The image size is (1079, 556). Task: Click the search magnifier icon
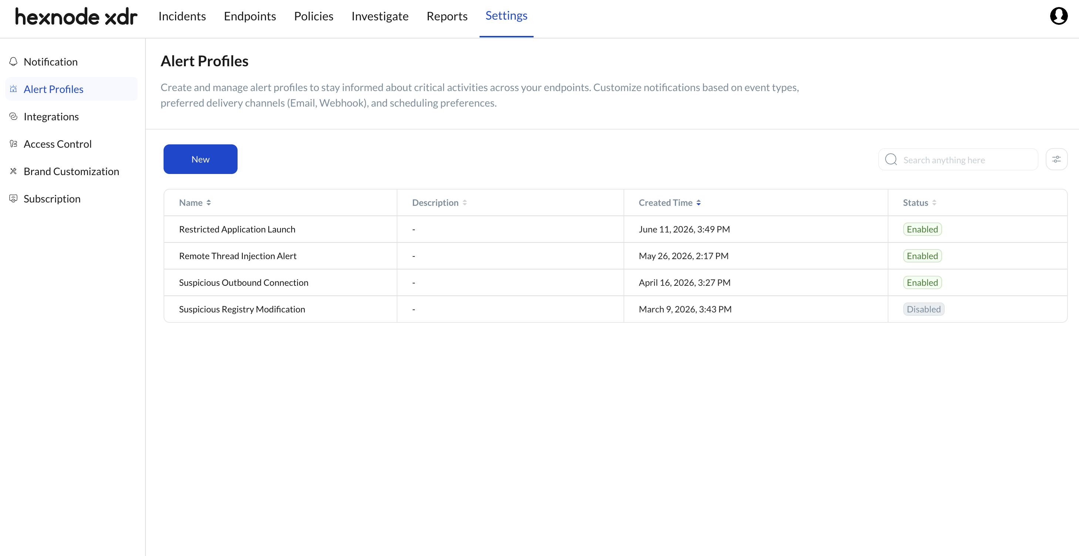pyautogui.click(x=891, y=160)
